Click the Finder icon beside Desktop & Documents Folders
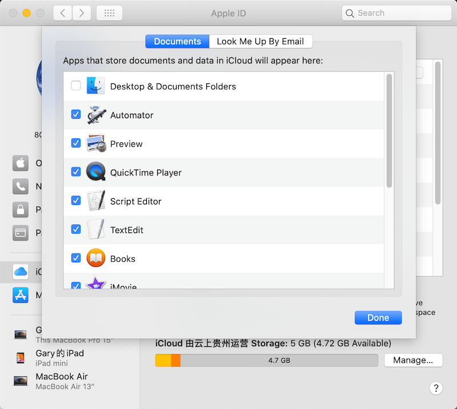This screenshot has height=409, width=457. (95, 86)
